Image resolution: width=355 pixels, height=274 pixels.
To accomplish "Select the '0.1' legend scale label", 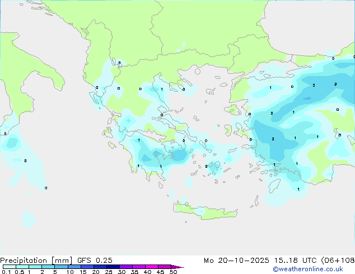I will click(6, 272).
